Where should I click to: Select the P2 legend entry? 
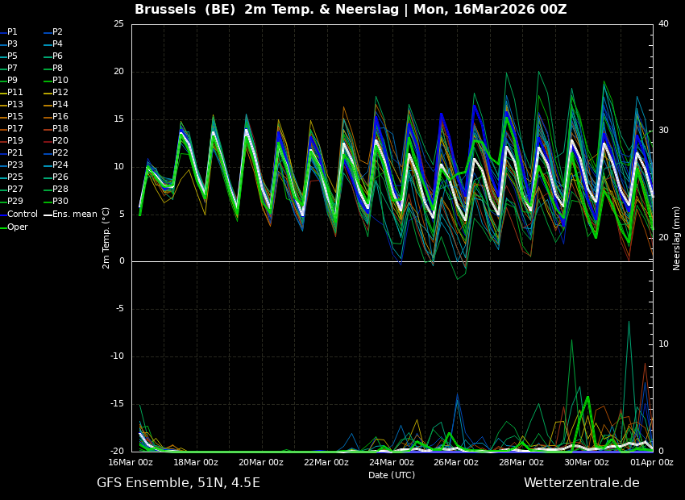(57, 32)
